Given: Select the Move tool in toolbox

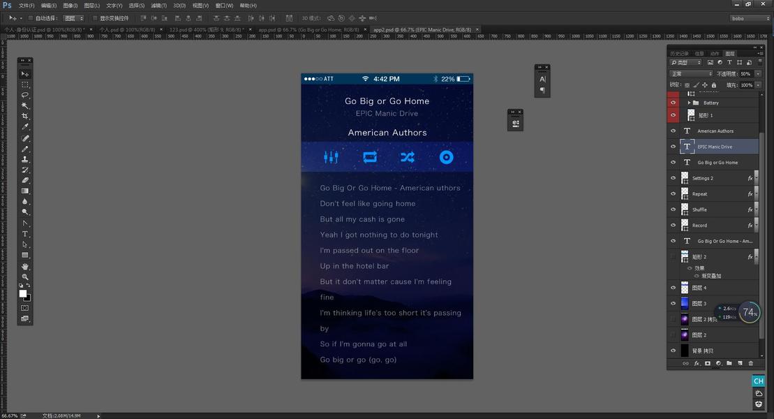Looking at the screenshot, I should [x=24, y=73].
